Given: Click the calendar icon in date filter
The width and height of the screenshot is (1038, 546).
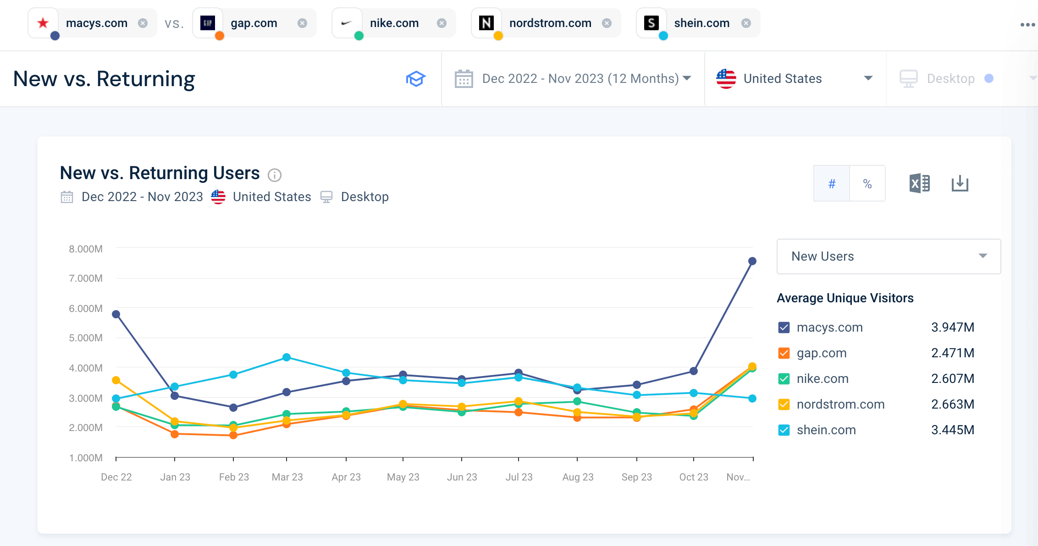Looking at the screenshot, I should [x=464, y=79].
